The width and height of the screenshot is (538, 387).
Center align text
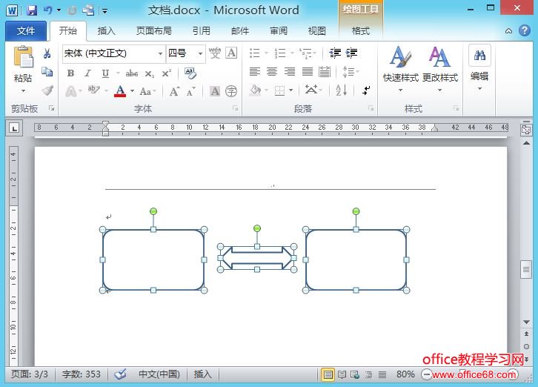(x=272, y=72)
